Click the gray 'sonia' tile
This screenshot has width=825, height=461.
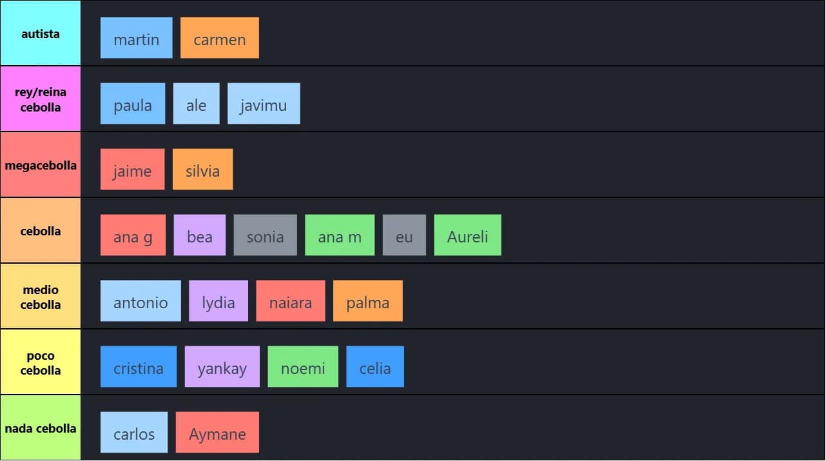coord(265,235)
